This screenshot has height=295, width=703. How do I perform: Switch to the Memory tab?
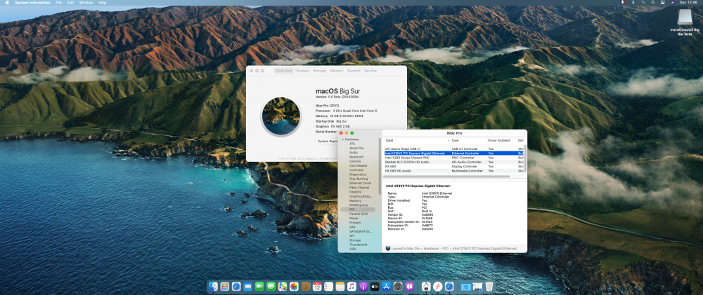[336, 71]
